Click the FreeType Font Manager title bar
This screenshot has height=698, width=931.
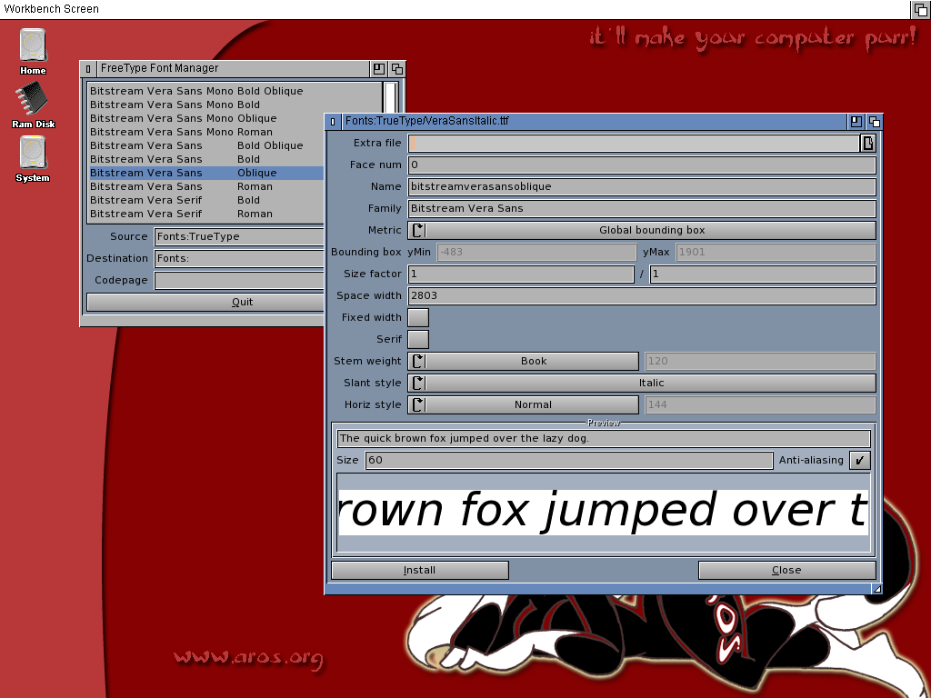point(232,69)
